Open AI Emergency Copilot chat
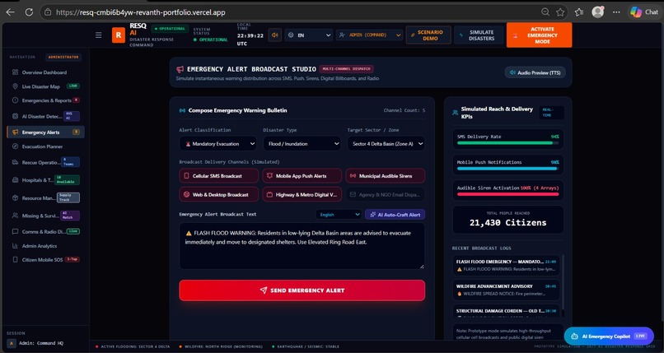The height and width of the screenshot is (353, 664). click(x=609, y=336)
